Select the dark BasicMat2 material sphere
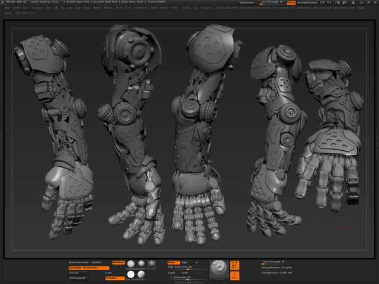379x284 pixels. (x=152, y=264)
